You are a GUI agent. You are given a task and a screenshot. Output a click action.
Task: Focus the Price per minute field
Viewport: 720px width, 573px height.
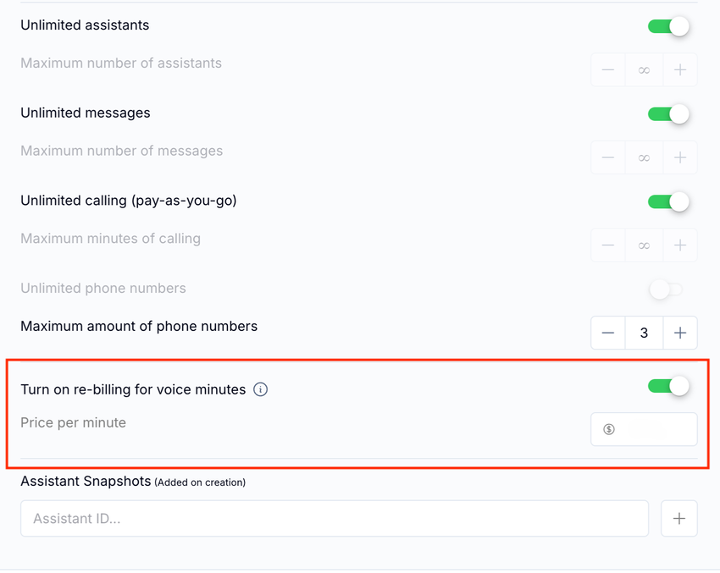[x=654, y=429]
